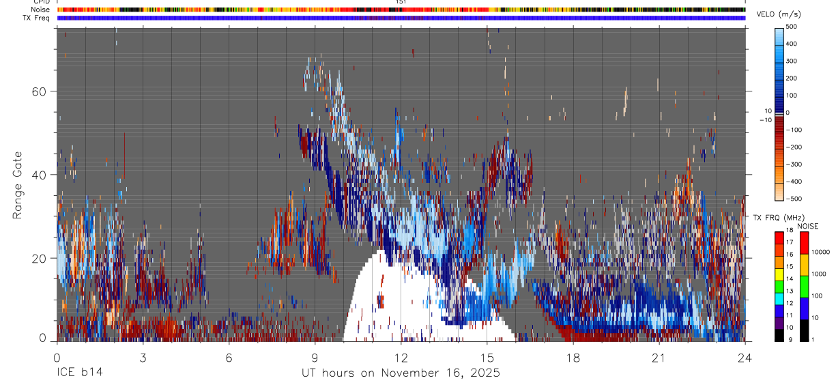
Task: Click the 'Noise' row label at top left
Action: tap(42, 10)
